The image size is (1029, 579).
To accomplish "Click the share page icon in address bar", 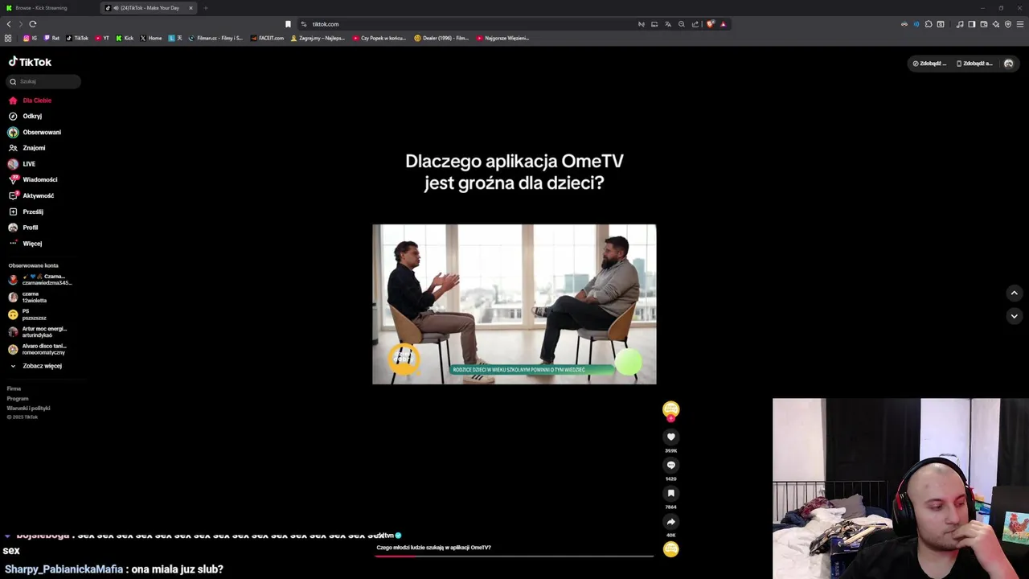I will pyautogui.click(x=695, y=24).
